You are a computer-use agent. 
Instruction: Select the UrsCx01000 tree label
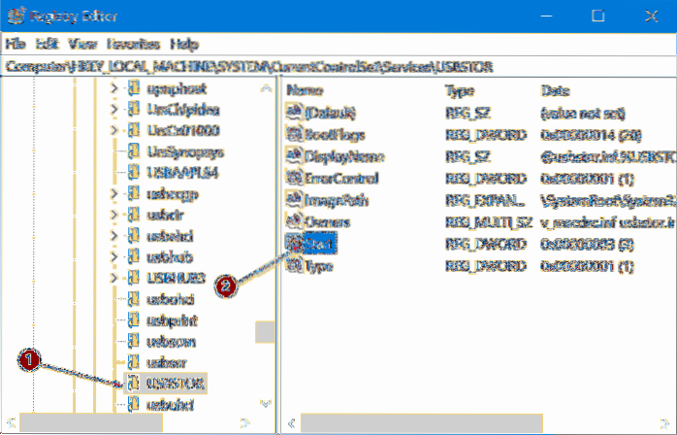183,130
